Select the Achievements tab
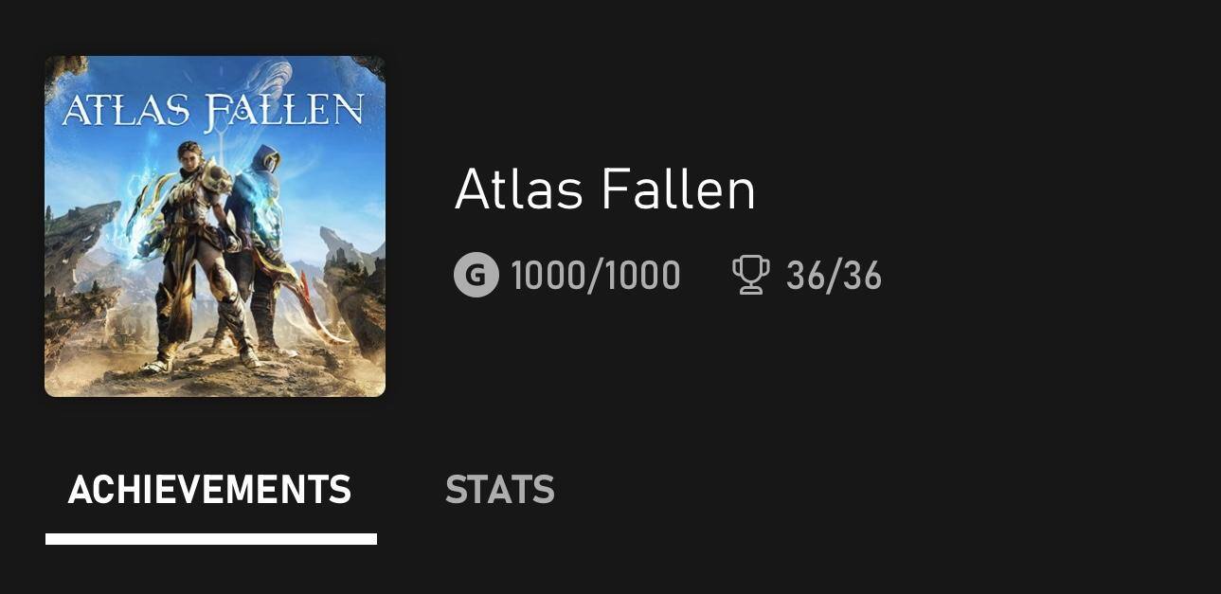 coord(210,490)
